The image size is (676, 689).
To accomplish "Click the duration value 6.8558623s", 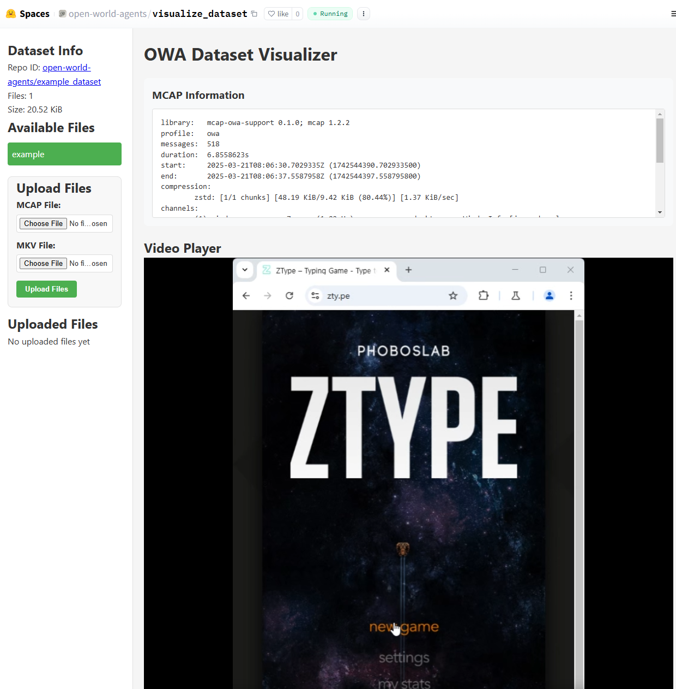I will click(x=228, y=155).
